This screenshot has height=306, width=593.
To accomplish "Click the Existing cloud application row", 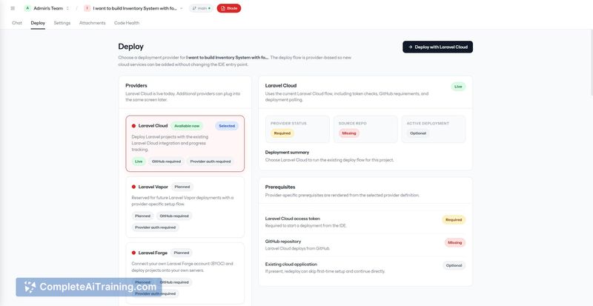I will click(365, 267).
